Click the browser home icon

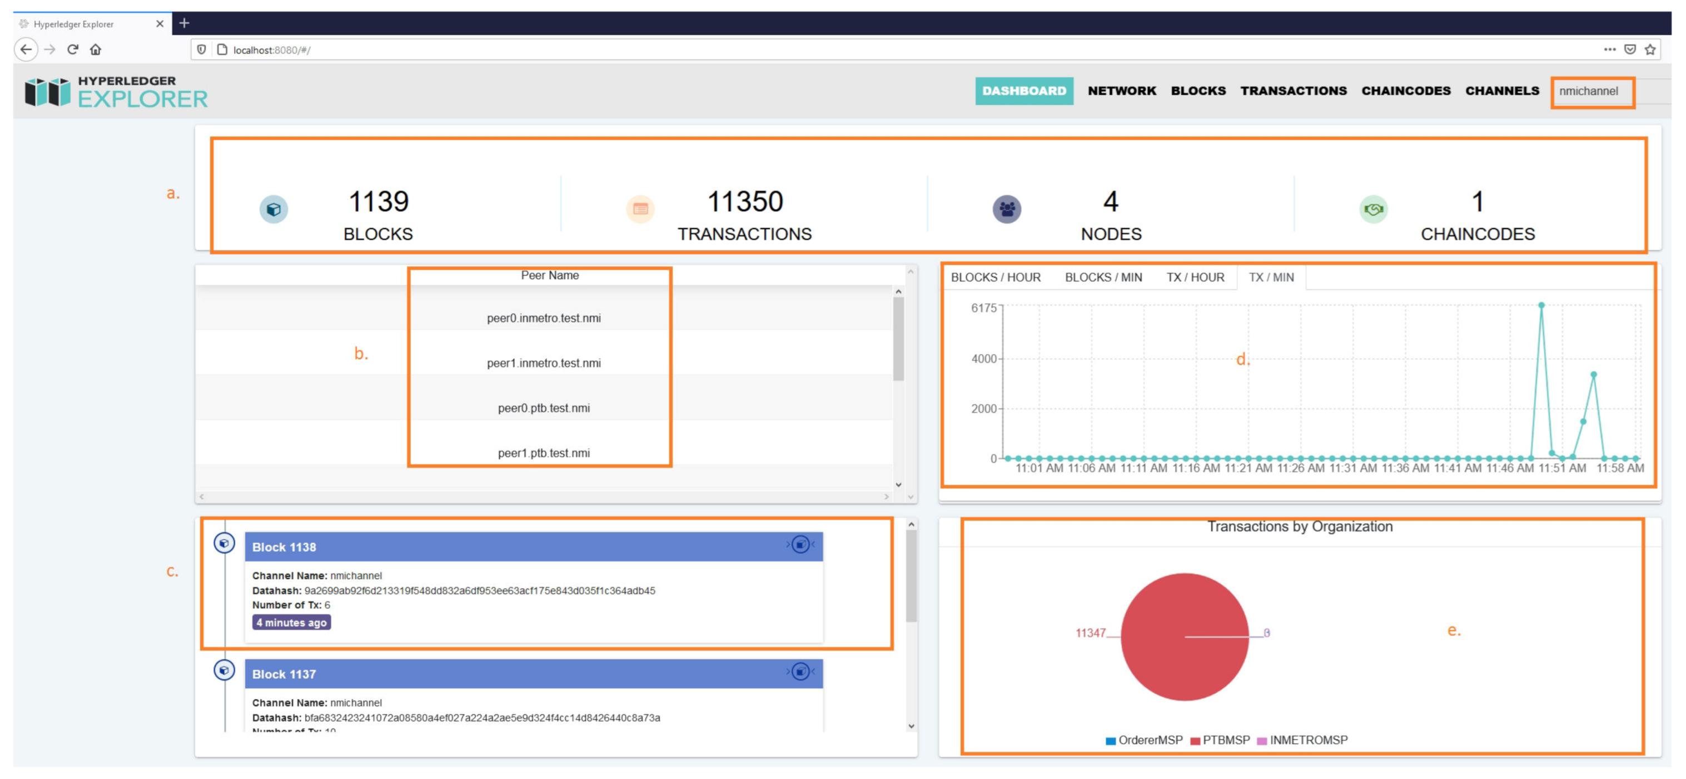[96, 49]
